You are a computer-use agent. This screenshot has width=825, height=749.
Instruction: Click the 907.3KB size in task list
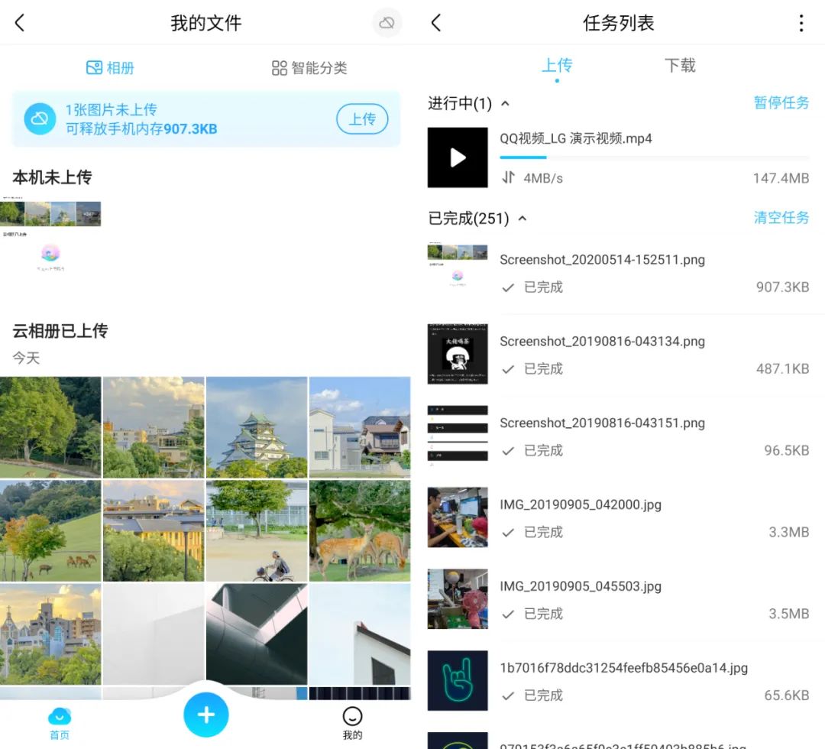782,287
